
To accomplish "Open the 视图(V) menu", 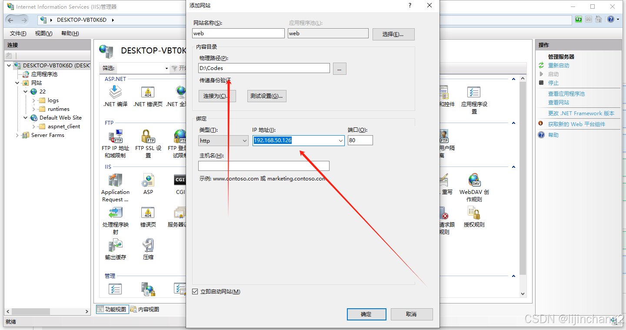I will point(43,33).
